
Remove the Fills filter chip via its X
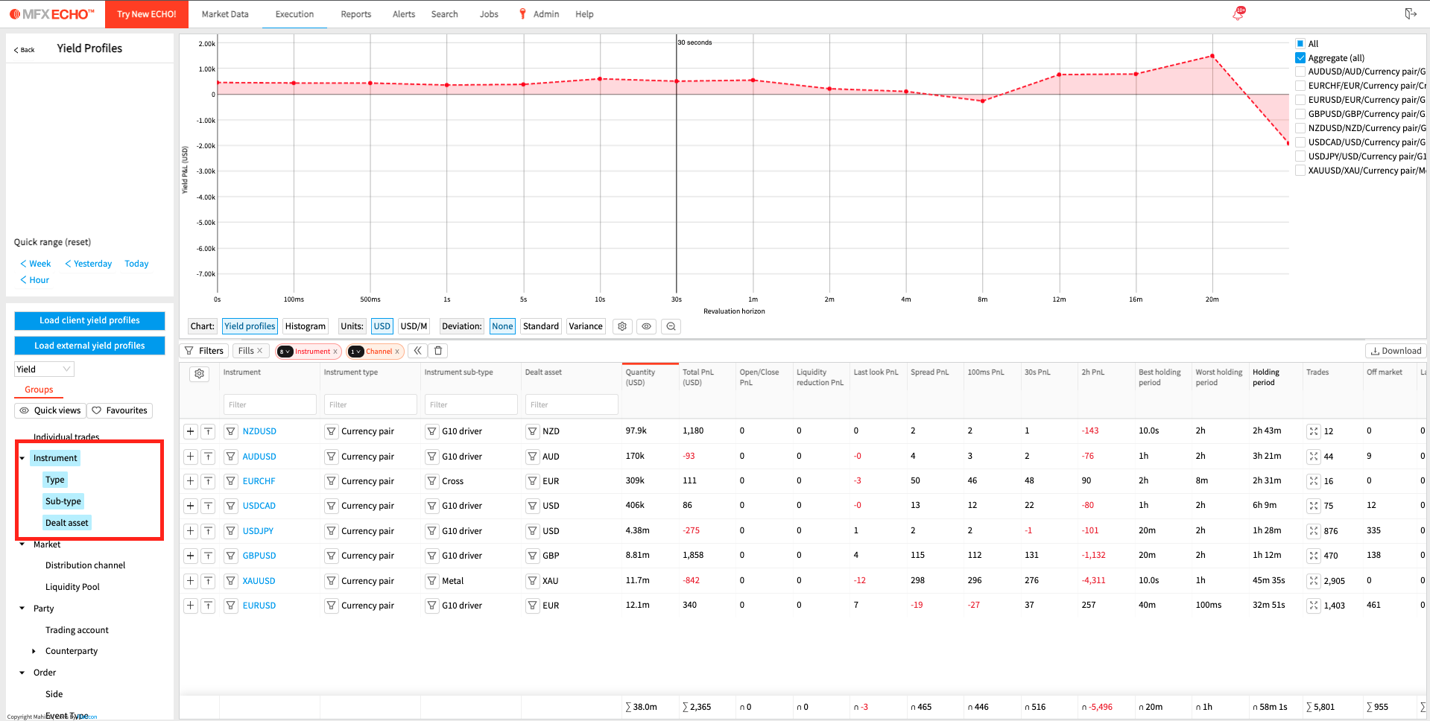[x=259, y=351]
